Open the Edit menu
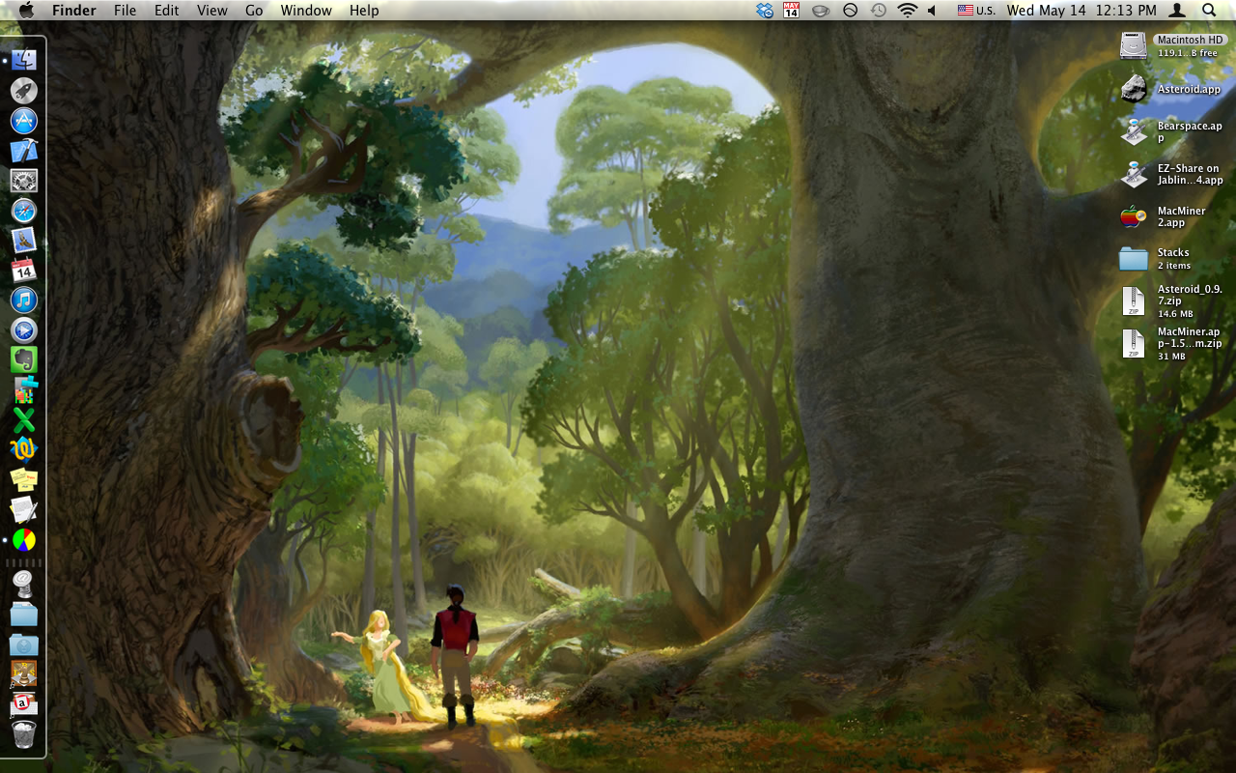Screen dimensions: 1236x773 [x=167, y=10]
